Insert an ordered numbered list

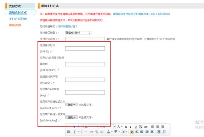[x=75, y=132]
